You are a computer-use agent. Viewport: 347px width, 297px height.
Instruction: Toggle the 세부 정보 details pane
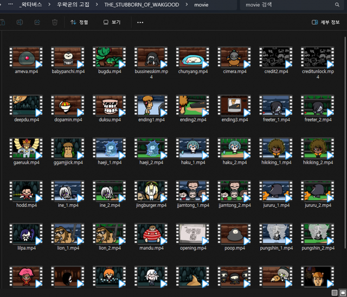click(x=326, y=22)
